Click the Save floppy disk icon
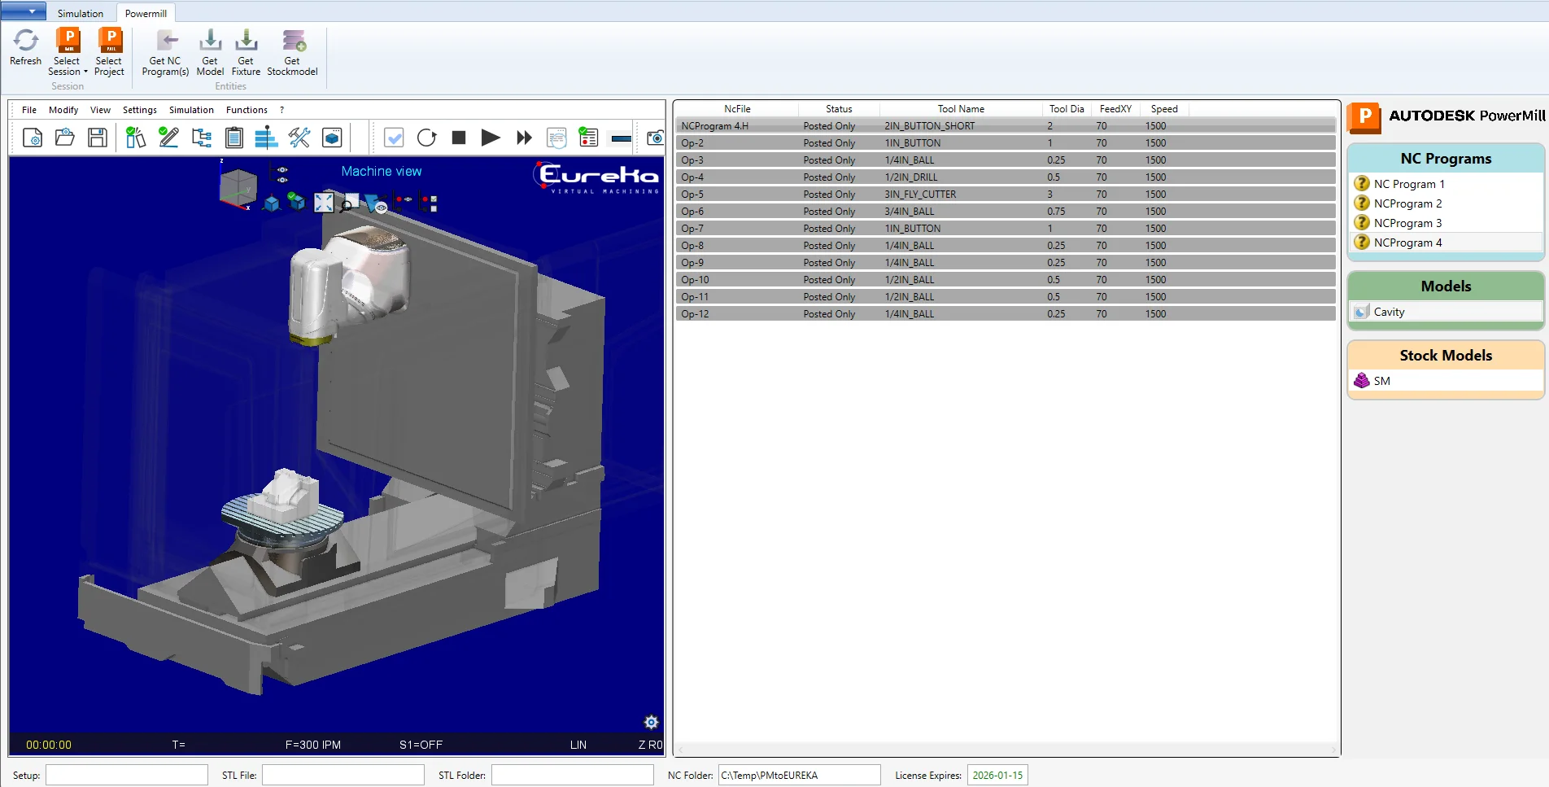This screenshot has width=1549, height=787. click(98, 138)
